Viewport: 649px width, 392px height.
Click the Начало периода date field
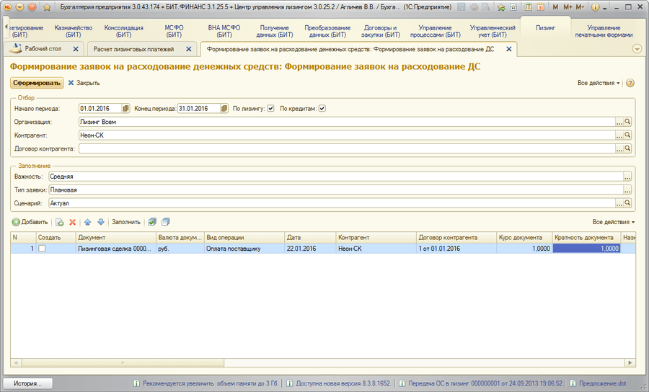tap(100, 108)
